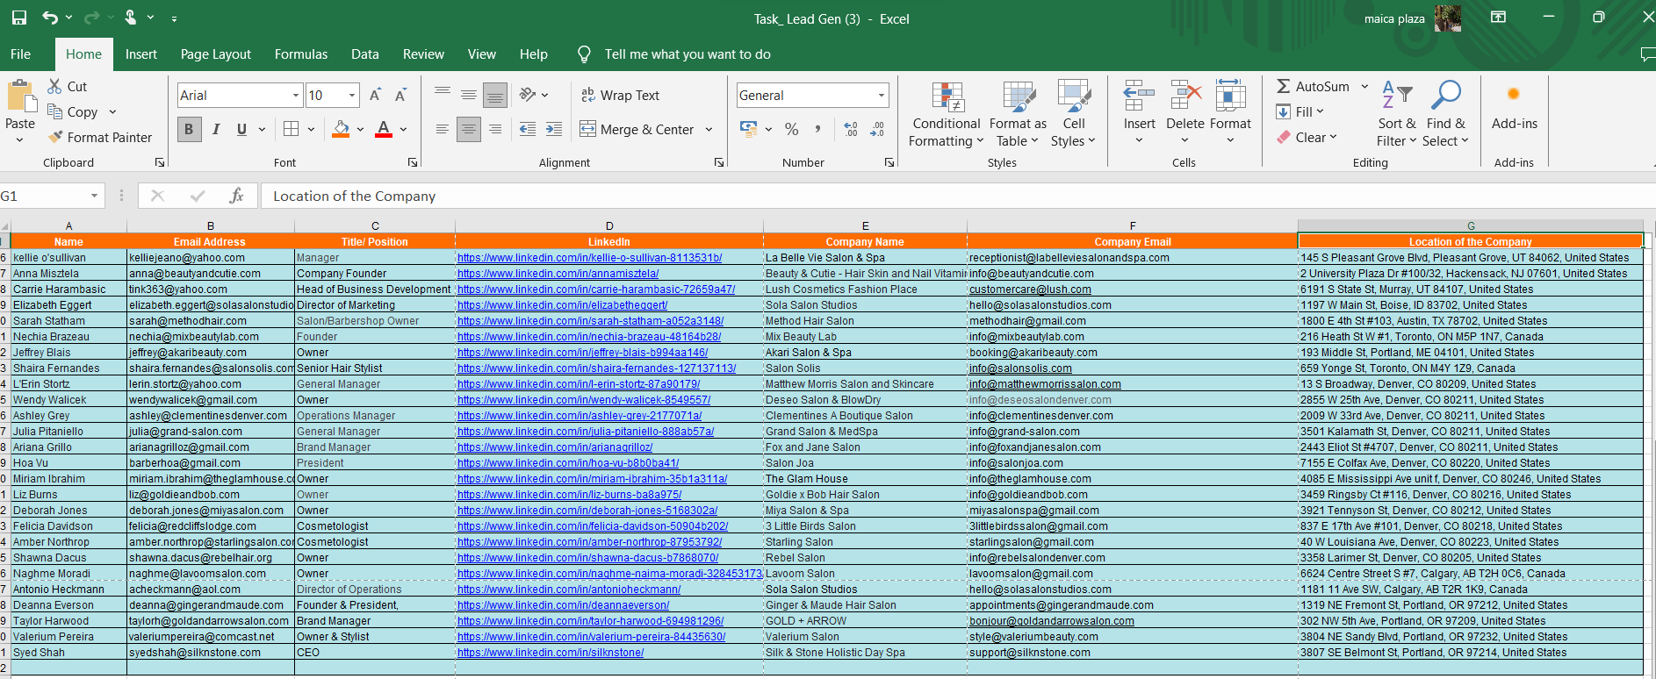Expand the fill color dropdown arrow
This screenshot has height=679, width=1656.
(360, 129)
